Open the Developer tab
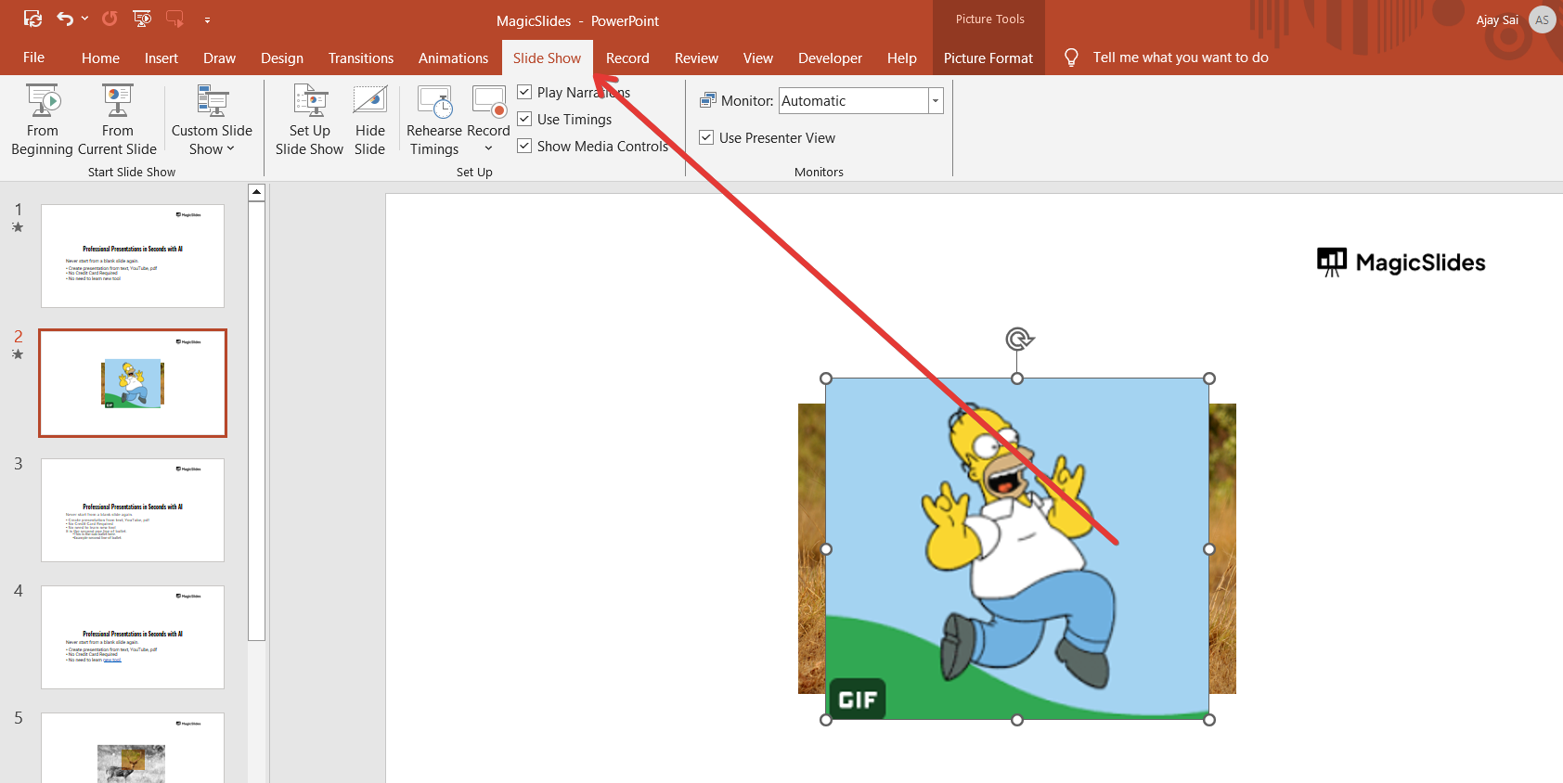Image resolution: width=1563 pixels, height=783 pixels. 830,58
